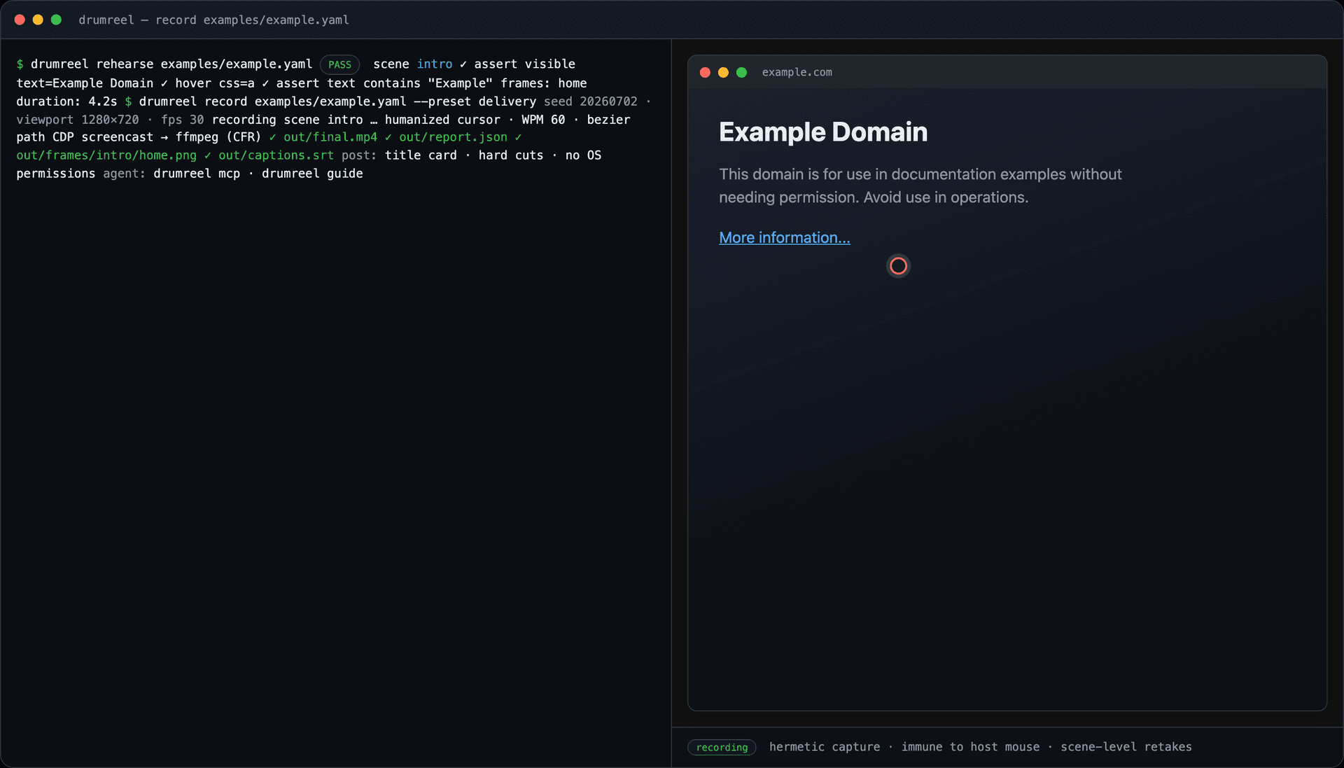The width and height of the screenshot is (1344, 768).
Task: Maximize the drumreel terminal window
Action: point(56,20)
